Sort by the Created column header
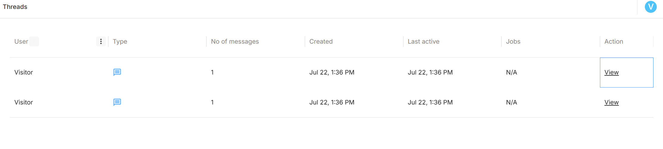The image size is (663, 149). (321, 42)
